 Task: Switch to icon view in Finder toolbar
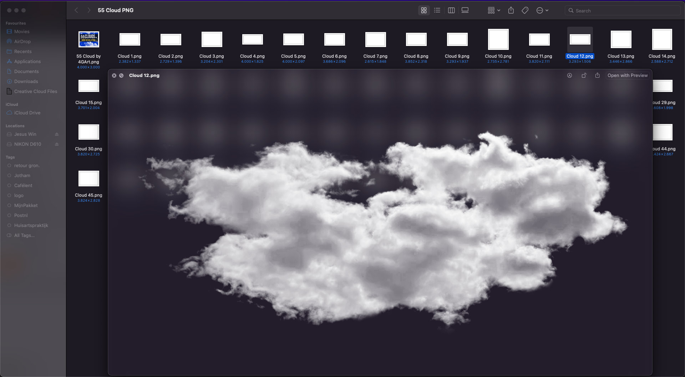click(x=423, y=10)
